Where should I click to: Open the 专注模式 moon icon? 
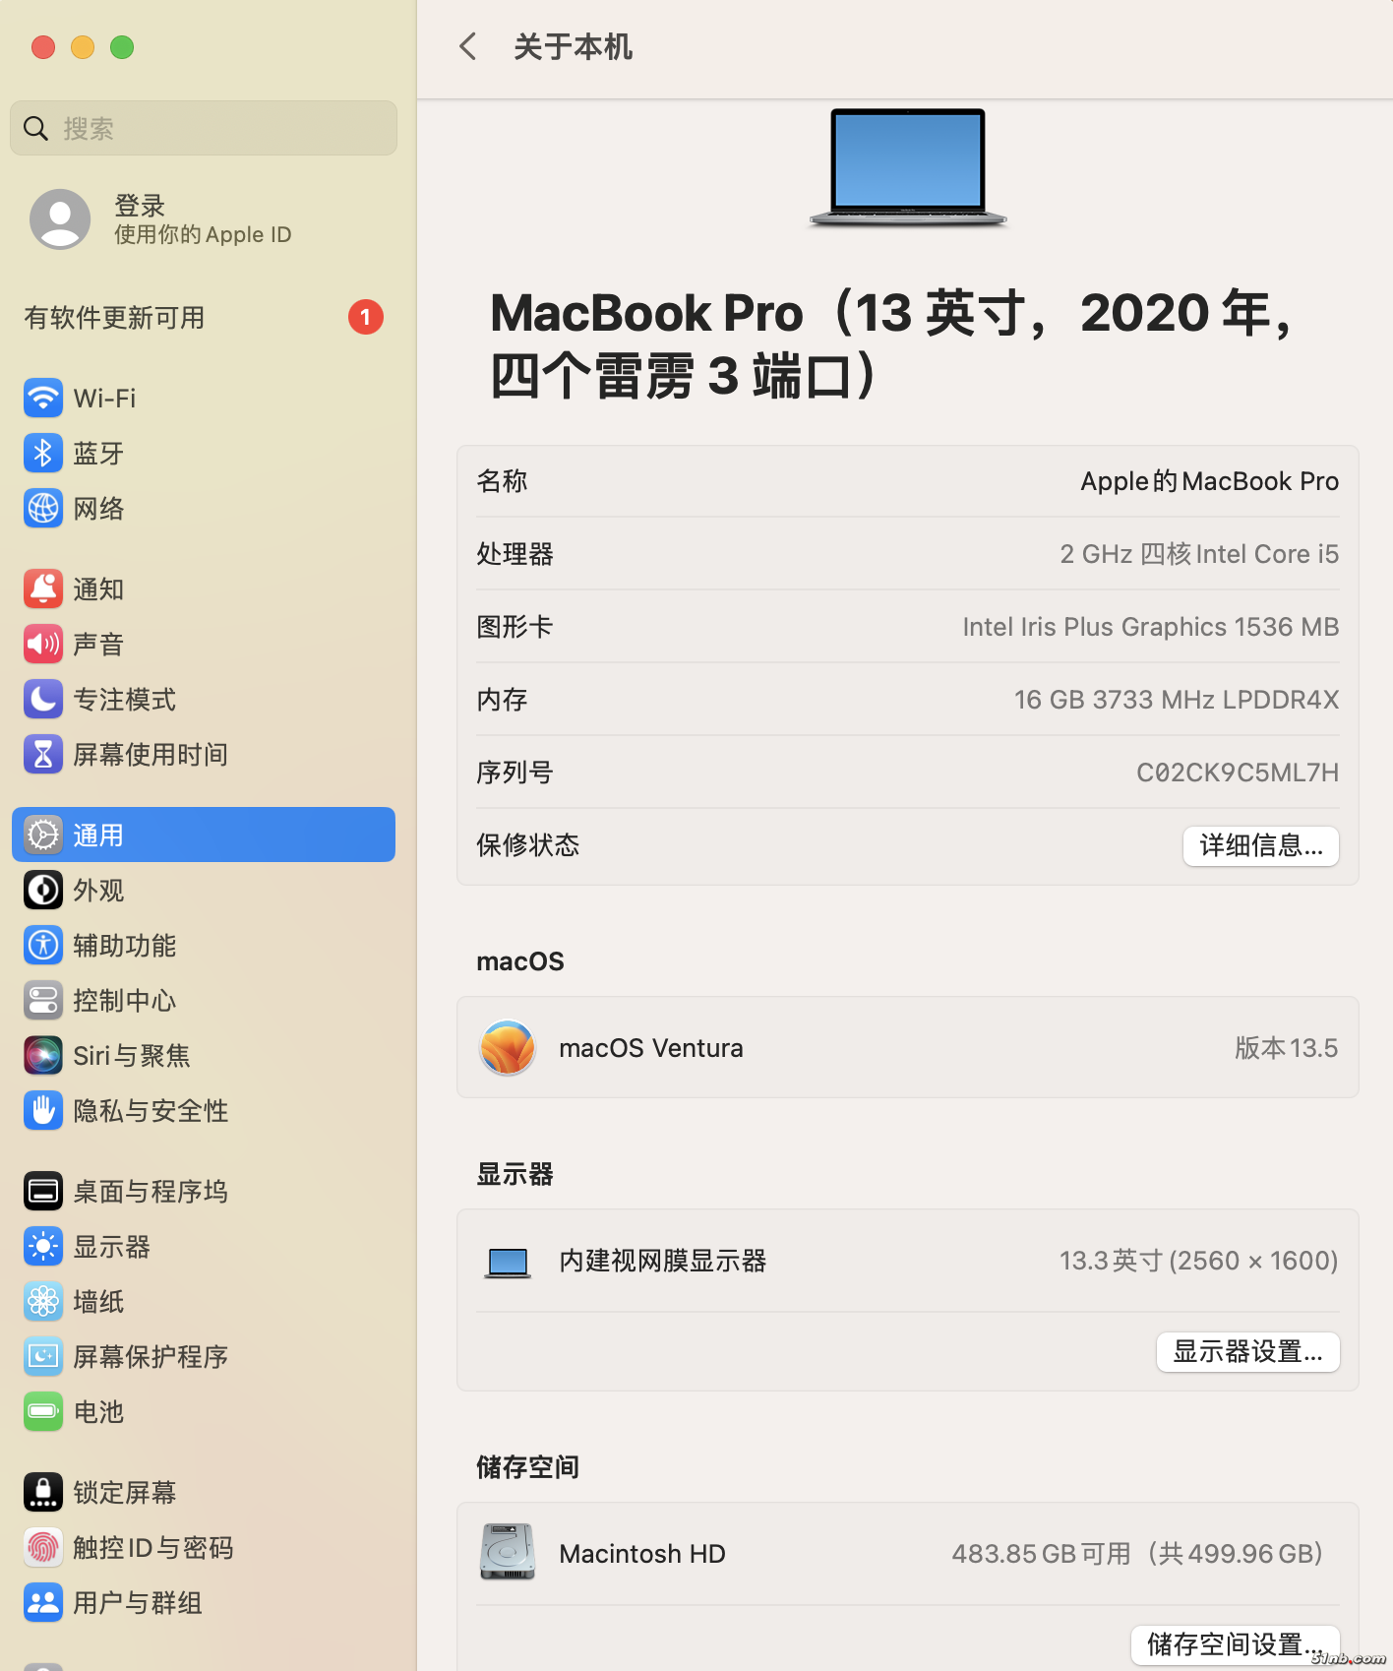[43, 699]
